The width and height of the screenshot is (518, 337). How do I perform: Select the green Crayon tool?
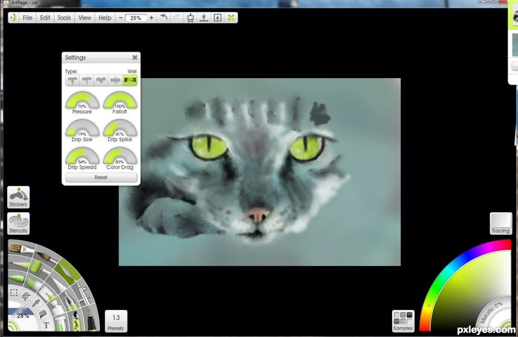pyautogui.click(x=17, y=278)
